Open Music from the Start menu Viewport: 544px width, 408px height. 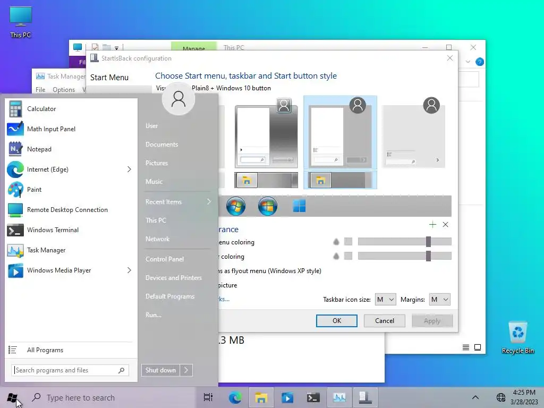154,182
